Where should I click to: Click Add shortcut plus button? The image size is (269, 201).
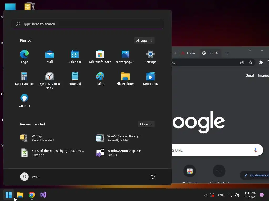(x=219, y=171)
